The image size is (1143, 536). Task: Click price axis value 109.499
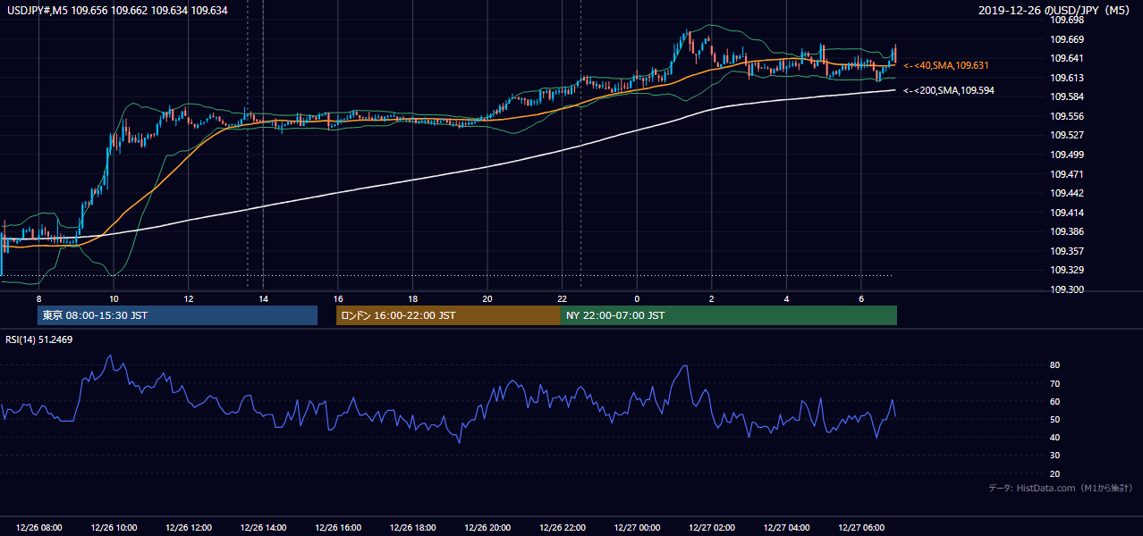(1067, 155)
